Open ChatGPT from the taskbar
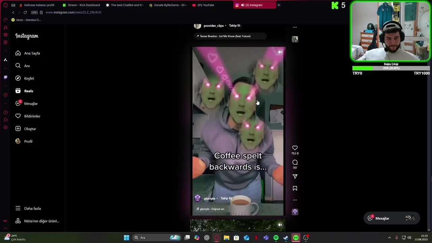The image size is (432, 243). point(207,238)
